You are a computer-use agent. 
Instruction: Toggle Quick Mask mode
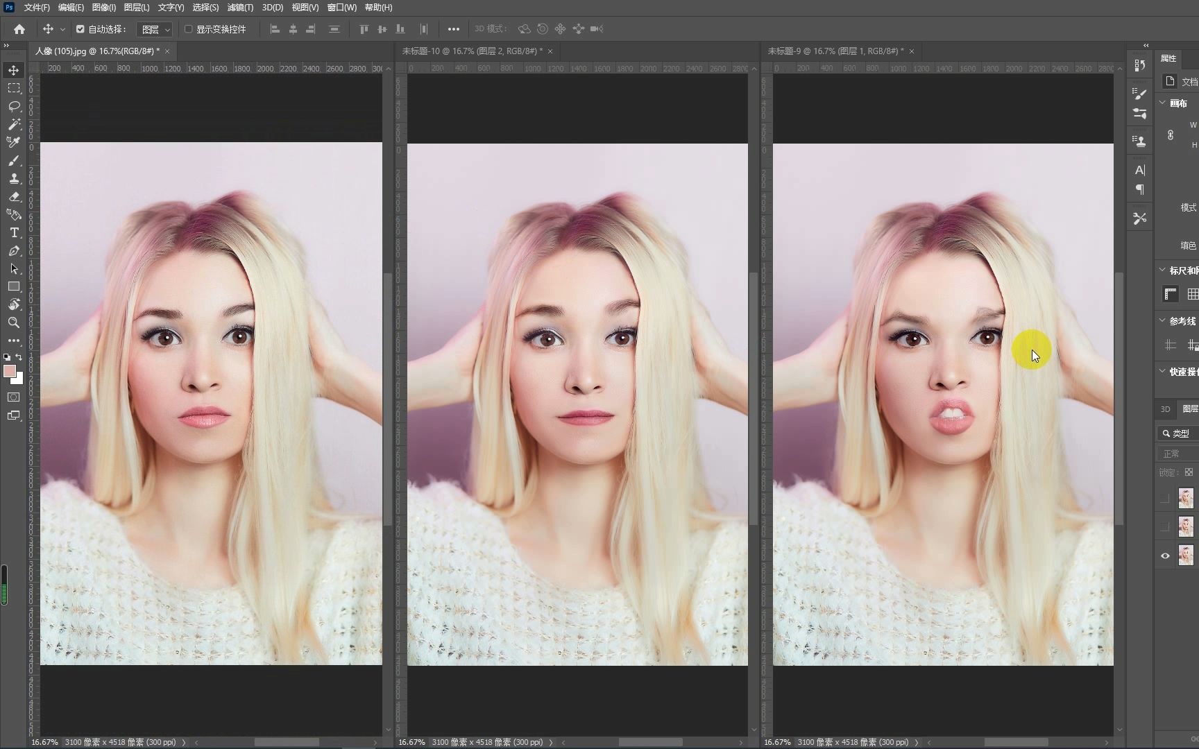pos(13,397)
